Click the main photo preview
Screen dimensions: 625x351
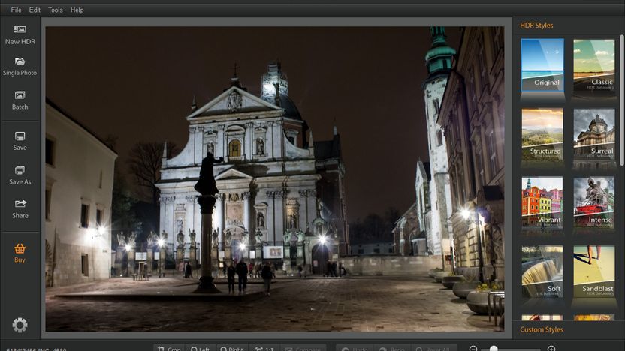pyautogui.click(x=275, y=178)
